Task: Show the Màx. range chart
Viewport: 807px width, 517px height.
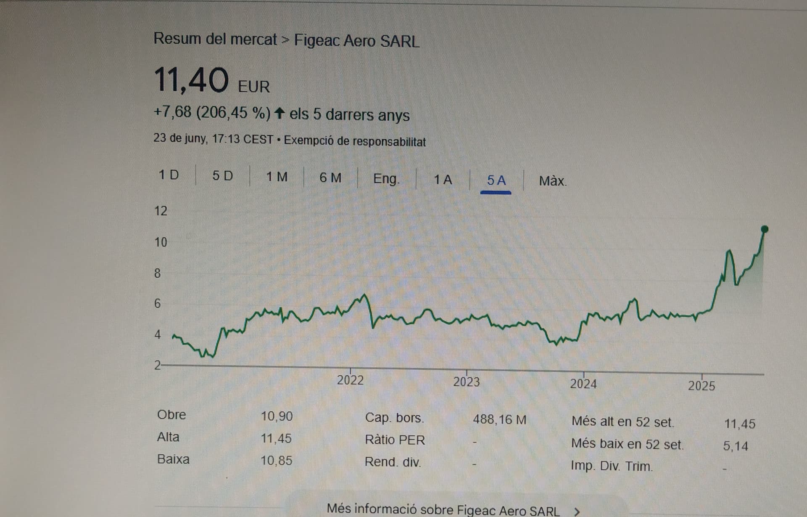Action: 552,181
